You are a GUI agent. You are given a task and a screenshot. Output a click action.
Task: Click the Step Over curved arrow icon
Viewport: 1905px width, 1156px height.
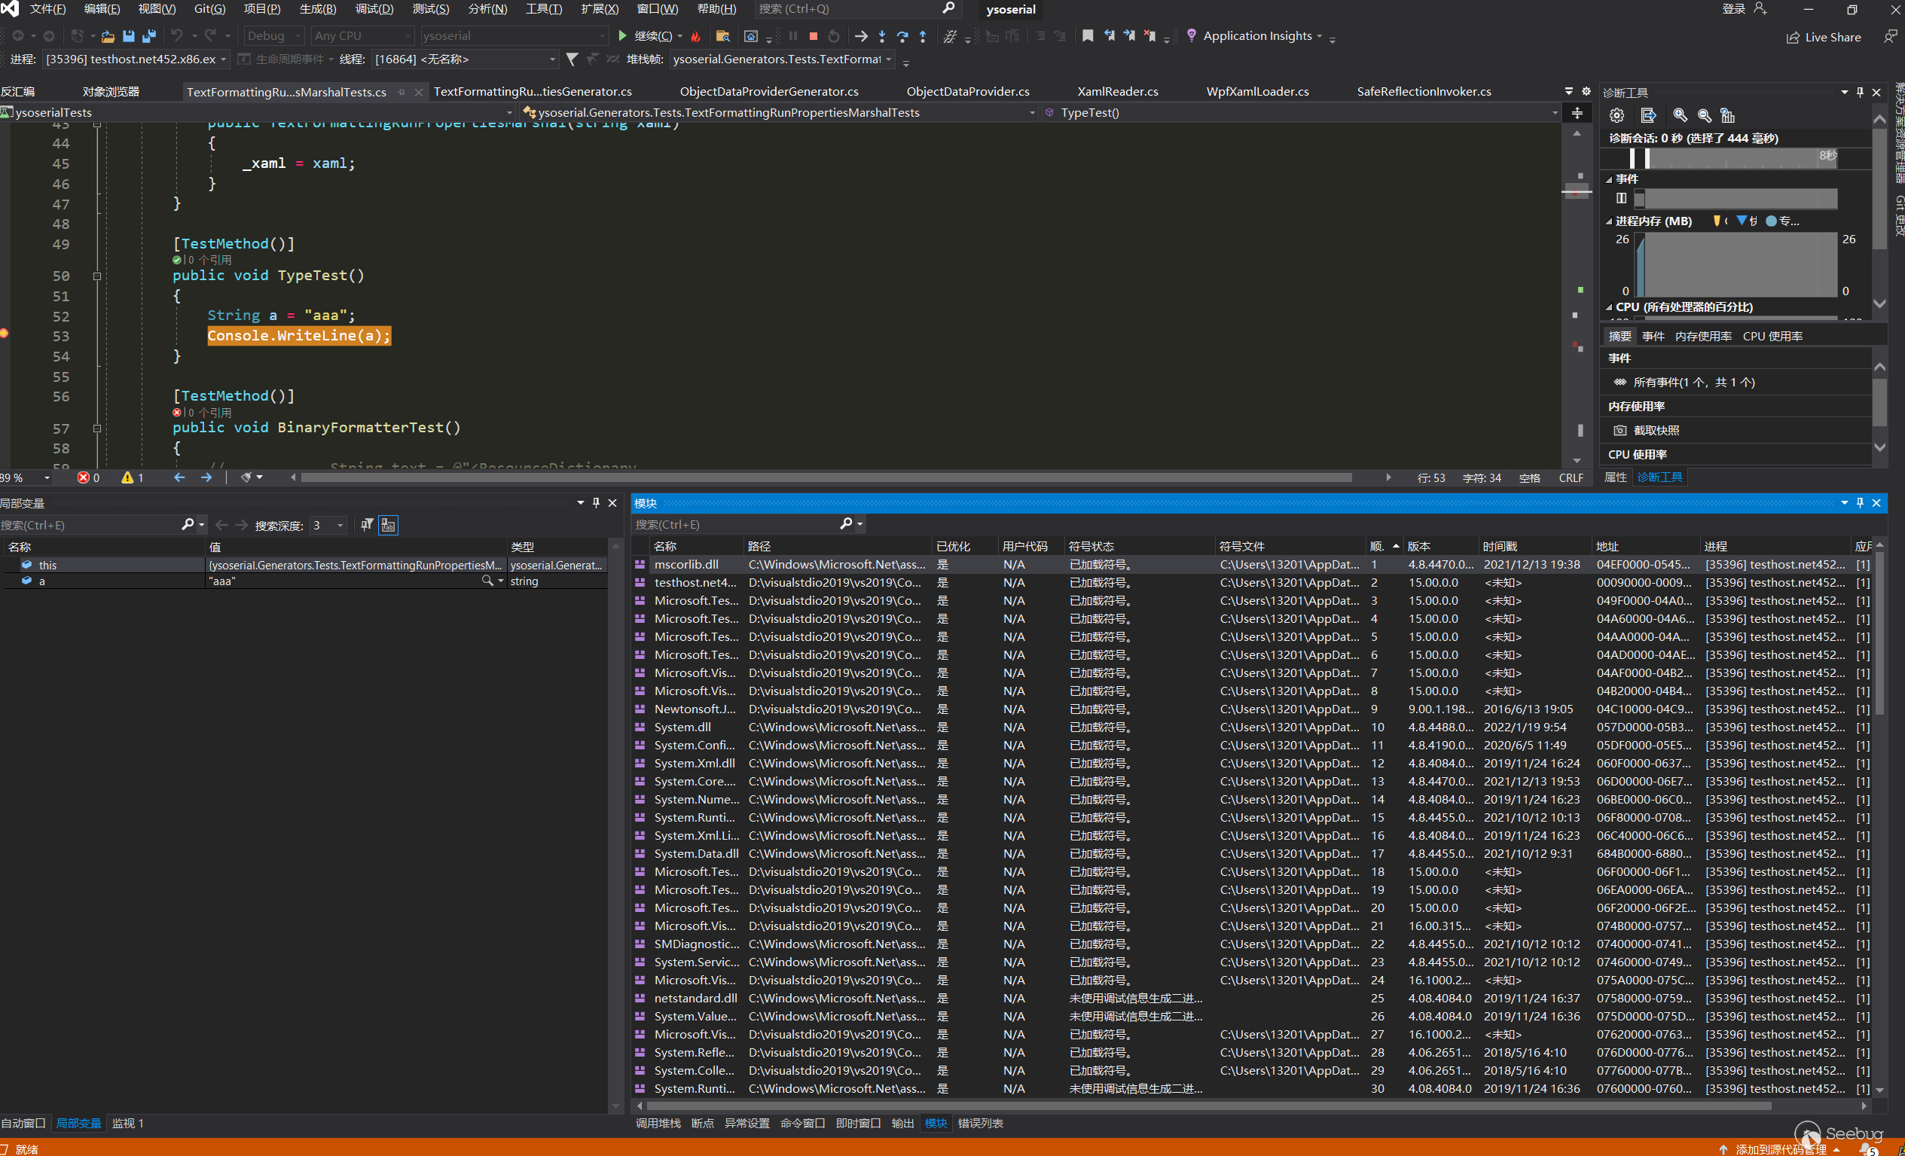point(902,36)
